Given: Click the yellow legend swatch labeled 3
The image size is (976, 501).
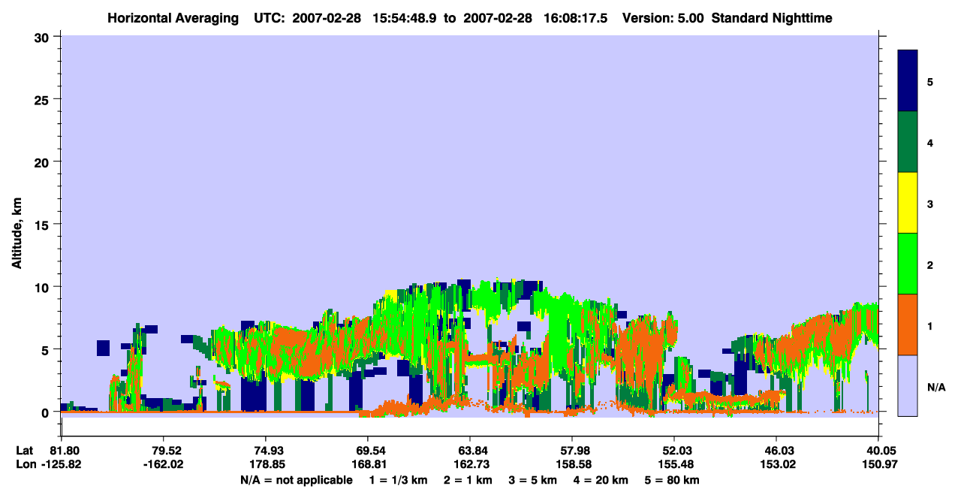Looking at the screenshot, I should [x=908, y=203].
